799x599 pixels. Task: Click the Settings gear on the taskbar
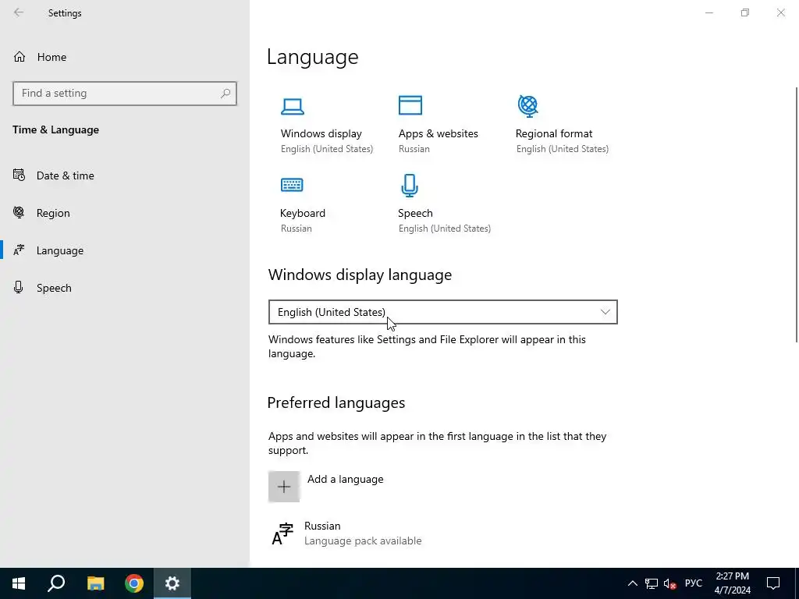click(172, 583)
